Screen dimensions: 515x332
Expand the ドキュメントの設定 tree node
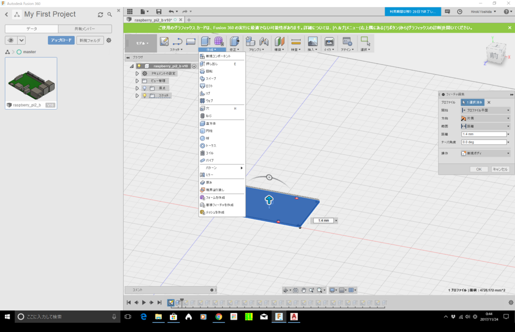point(137,73)
